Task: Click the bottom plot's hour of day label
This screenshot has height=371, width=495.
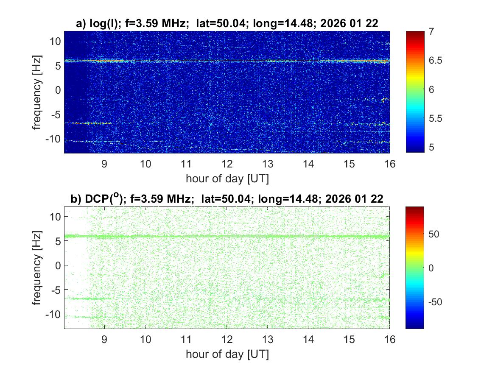Action: (227, 354)
